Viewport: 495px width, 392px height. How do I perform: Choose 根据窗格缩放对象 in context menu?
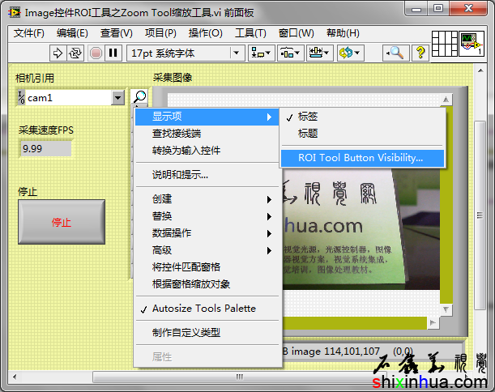pyautogui.click(x=207, y=284)
